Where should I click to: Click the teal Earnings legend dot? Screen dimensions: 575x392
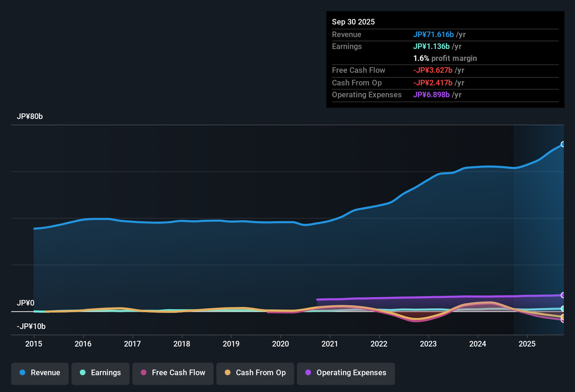[x=83, y=373]
